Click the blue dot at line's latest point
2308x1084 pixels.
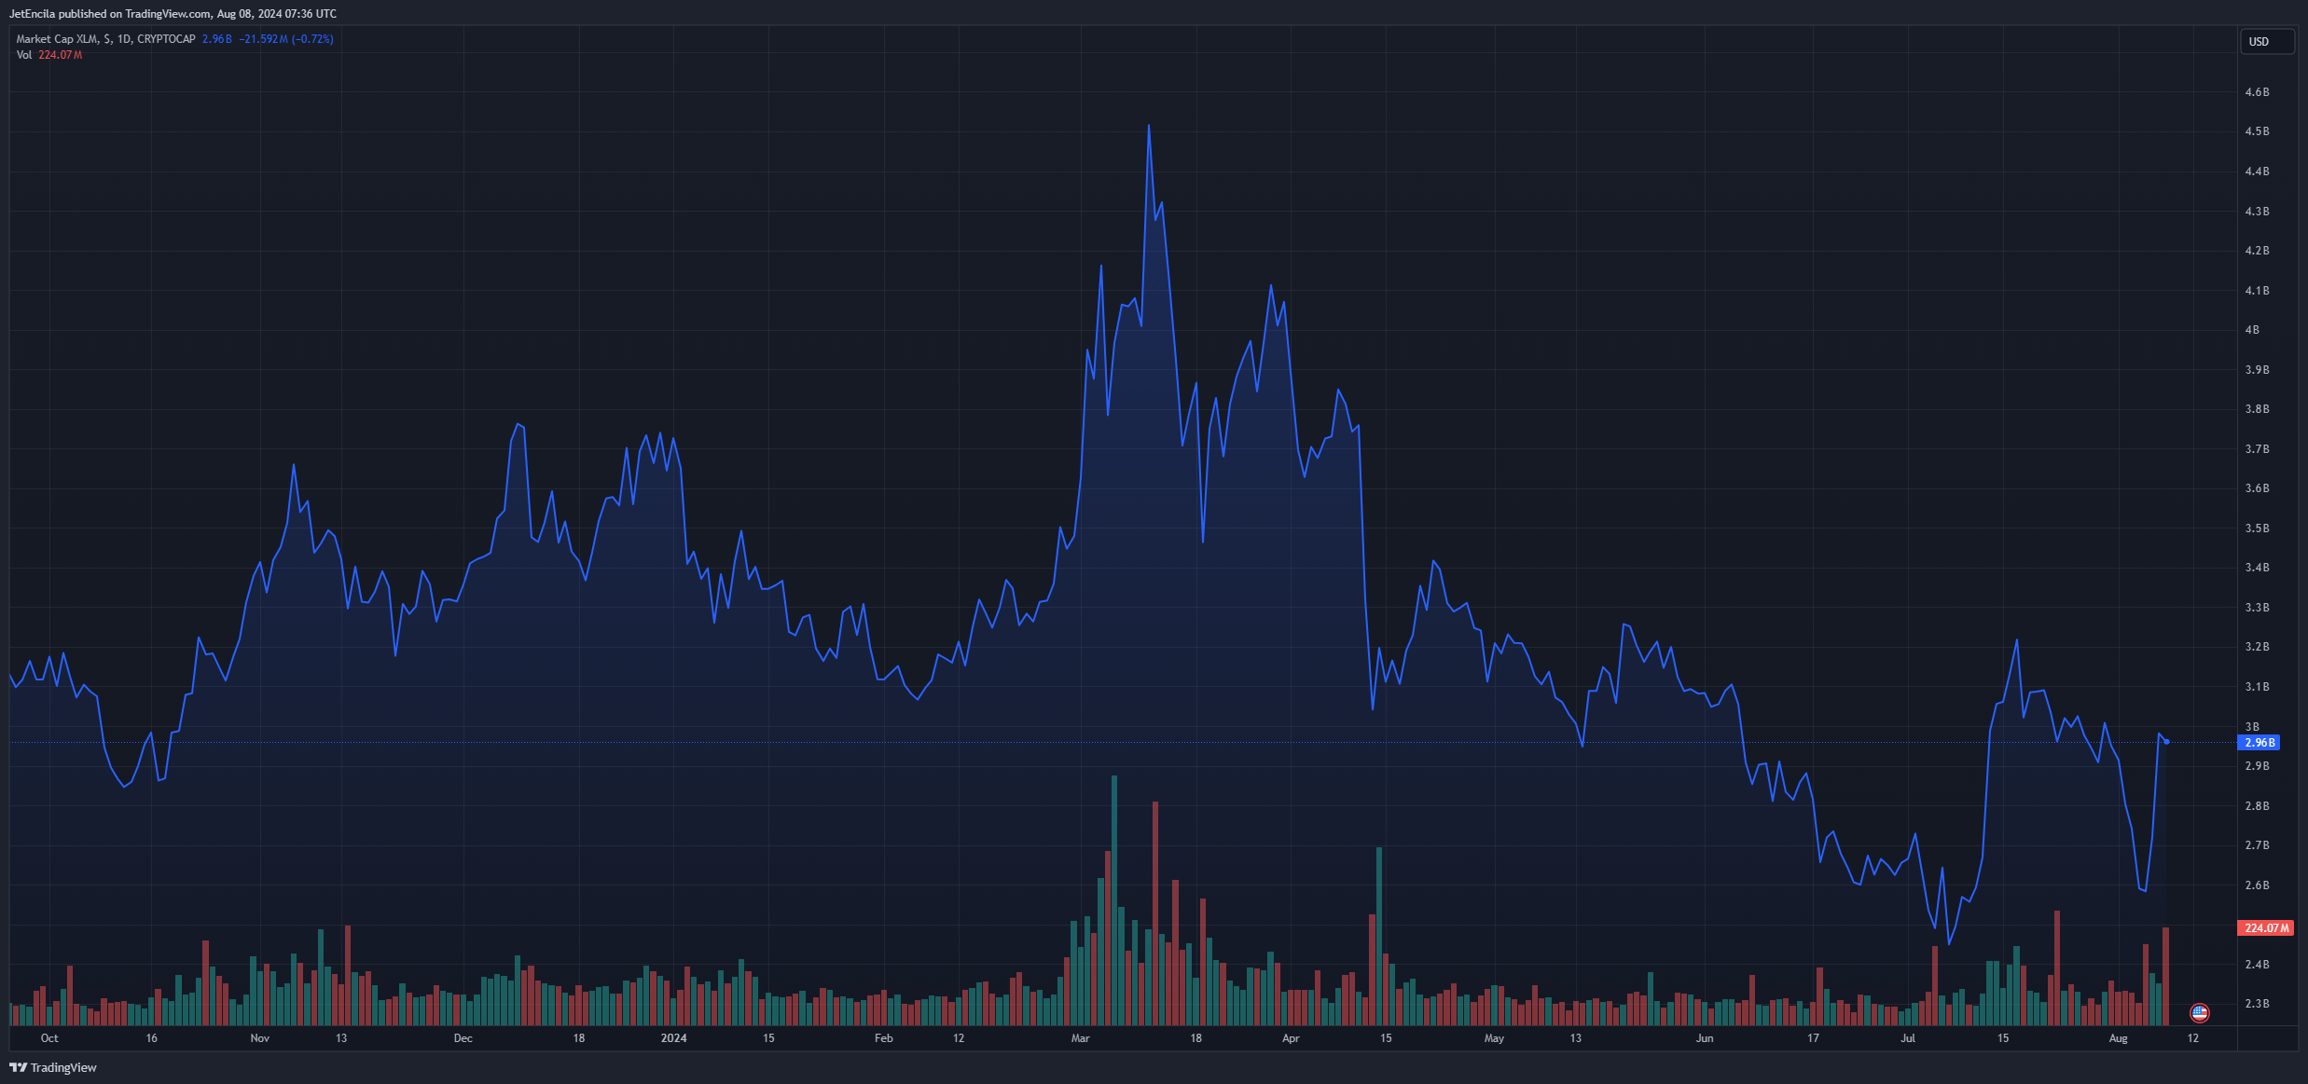[x=2166, y=742]
